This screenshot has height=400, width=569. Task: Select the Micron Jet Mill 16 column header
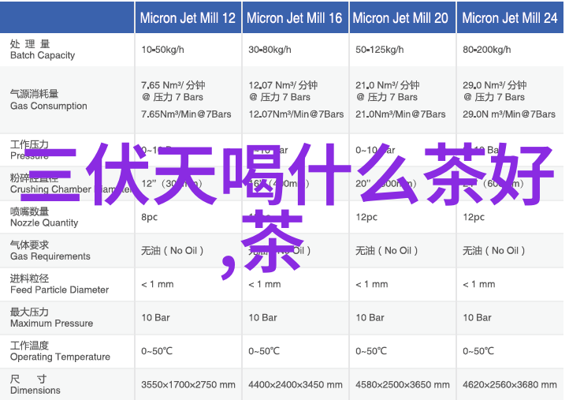(x=295, y=18)
